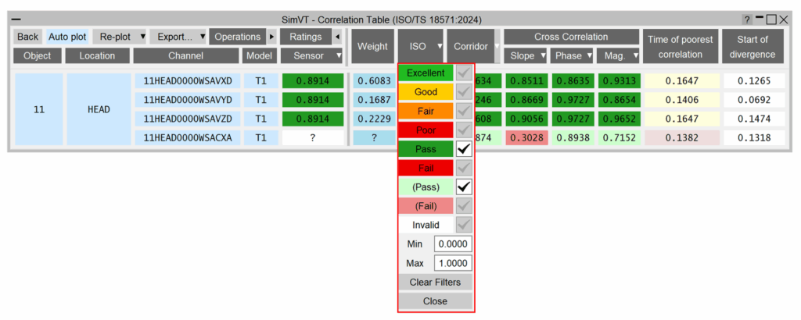Viewport: 801px width, 320px height.
Task: Uncheck the (Pass) filter checkbox
Action: pyautogui.click(x=464, y=187)
